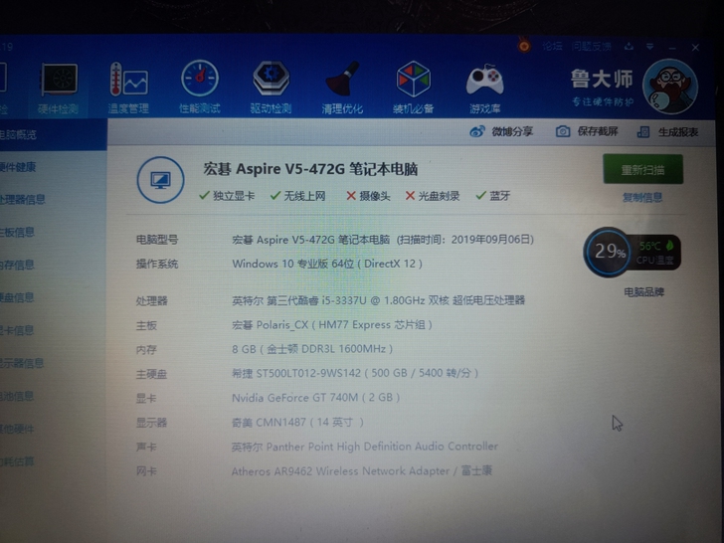724x543 pixels.
Task: Click the 主硬盘 row label
Action: click(151, 374)
